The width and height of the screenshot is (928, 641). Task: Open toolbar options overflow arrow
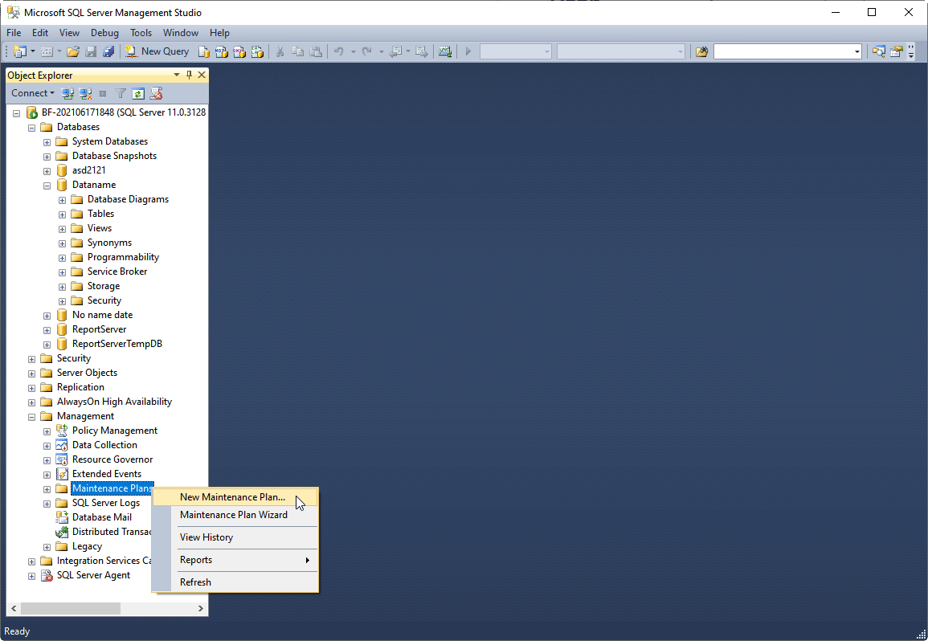(x=911, y=52)
